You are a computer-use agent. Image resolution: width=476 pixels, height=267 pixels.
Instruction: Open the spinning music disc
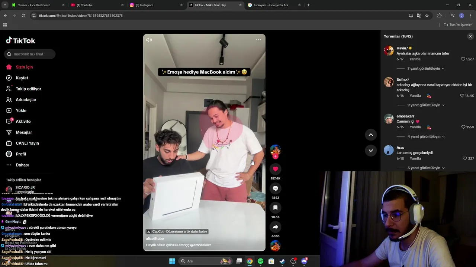(x=275, y=245)
